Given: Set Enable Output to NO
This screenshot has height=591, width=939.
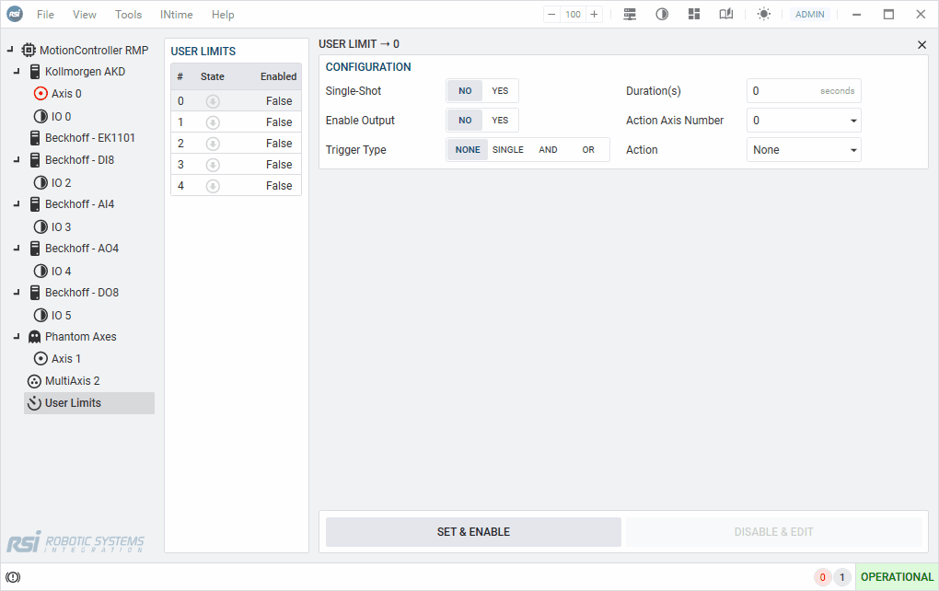Looking at the screenshot, I should click(x=465, y=121).
